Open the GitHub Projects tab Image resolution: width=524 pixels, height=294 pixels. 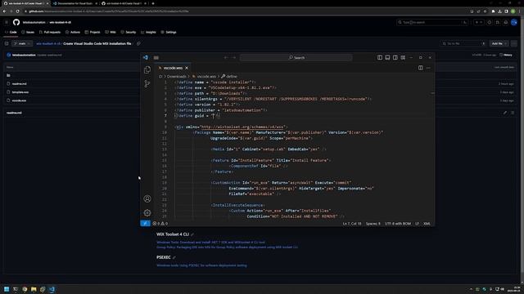[x=93, y=33]
